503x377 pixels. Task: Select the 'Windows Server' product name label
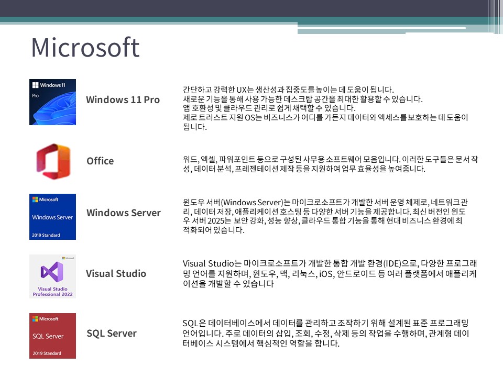[123, 213]
